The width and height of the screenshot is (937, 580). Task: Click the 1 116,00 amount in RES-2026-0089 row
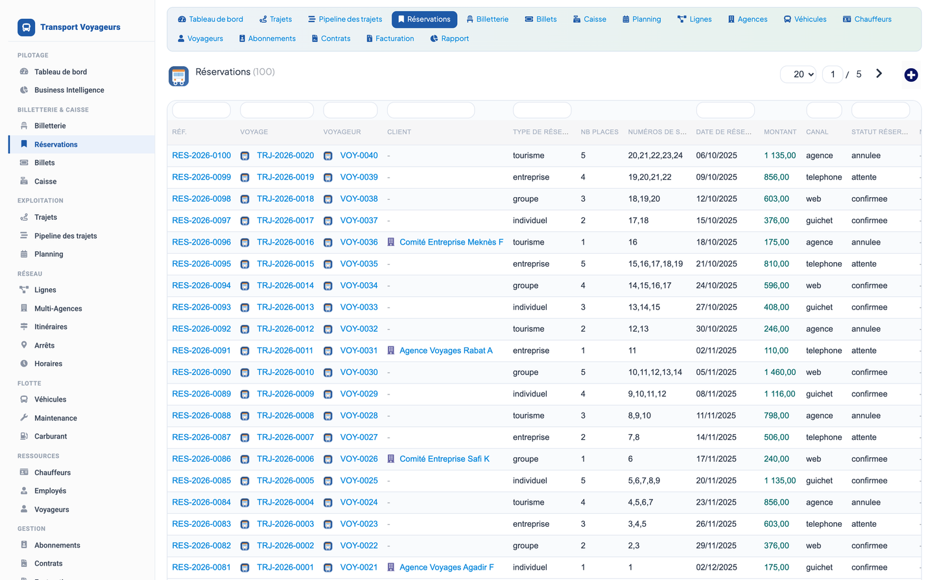[779, 394]
